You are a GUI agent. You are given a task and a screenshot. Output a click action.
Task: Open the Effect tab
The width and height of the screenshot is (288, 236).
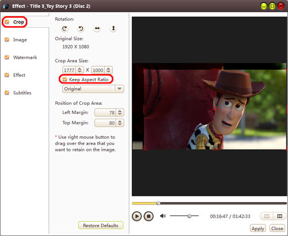tap(19, 75)
